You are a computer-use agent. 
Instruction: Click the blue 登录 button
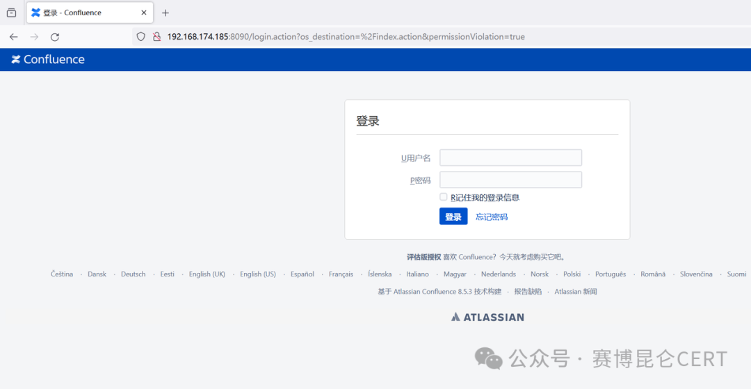click(453, 217)
